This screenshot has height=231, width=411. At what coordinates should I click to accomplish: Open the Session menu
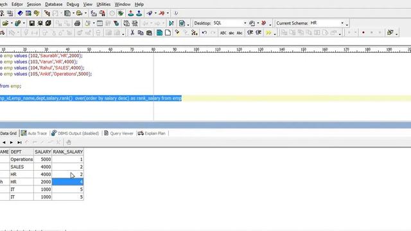pyautogui.click(x=34, y=4)
